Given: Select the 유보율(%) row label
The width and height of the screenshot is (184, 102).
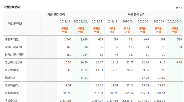Looking at the screenshot, I should pyautogui.click(x=11, y=100).
